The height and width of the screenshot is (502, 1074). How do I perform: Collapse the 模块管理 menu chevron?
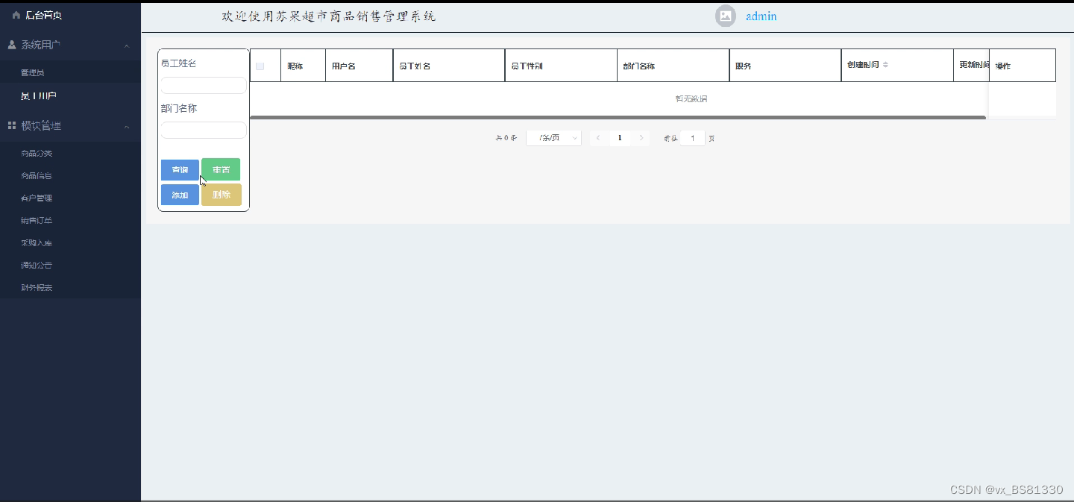pyautogui.click(x=127, y=127)
